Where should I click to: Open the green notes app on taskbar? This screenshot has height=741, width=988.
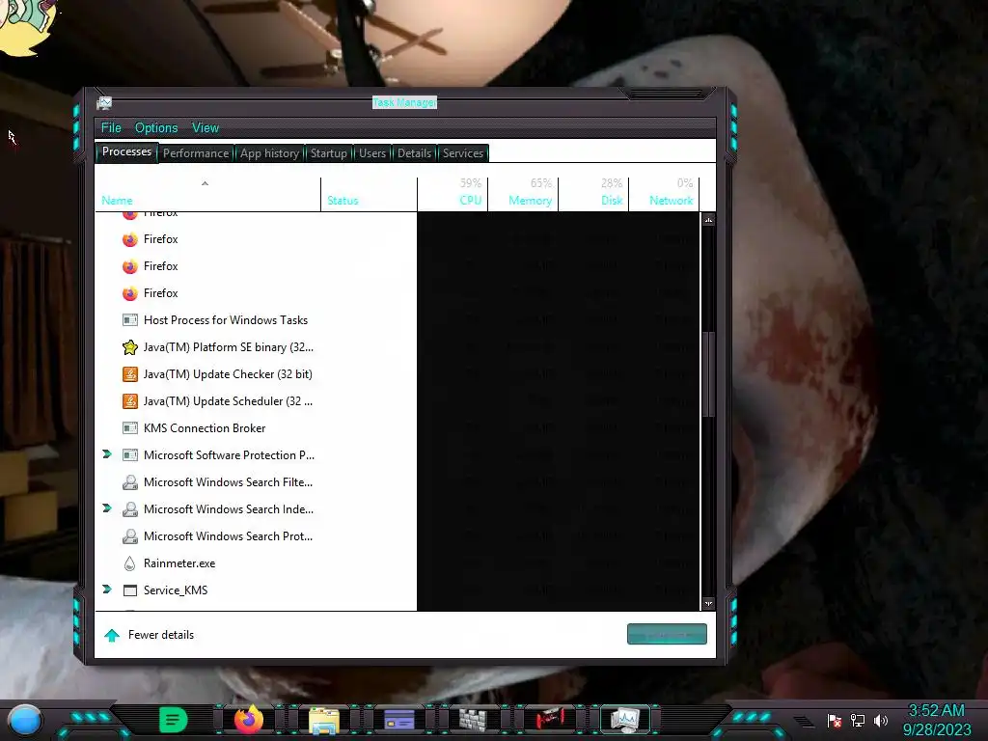(x=174, y=719)
